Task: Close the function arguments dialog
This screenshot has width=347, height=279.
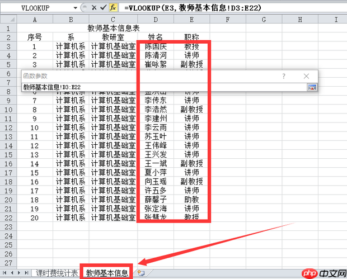Action: [306, 76]
